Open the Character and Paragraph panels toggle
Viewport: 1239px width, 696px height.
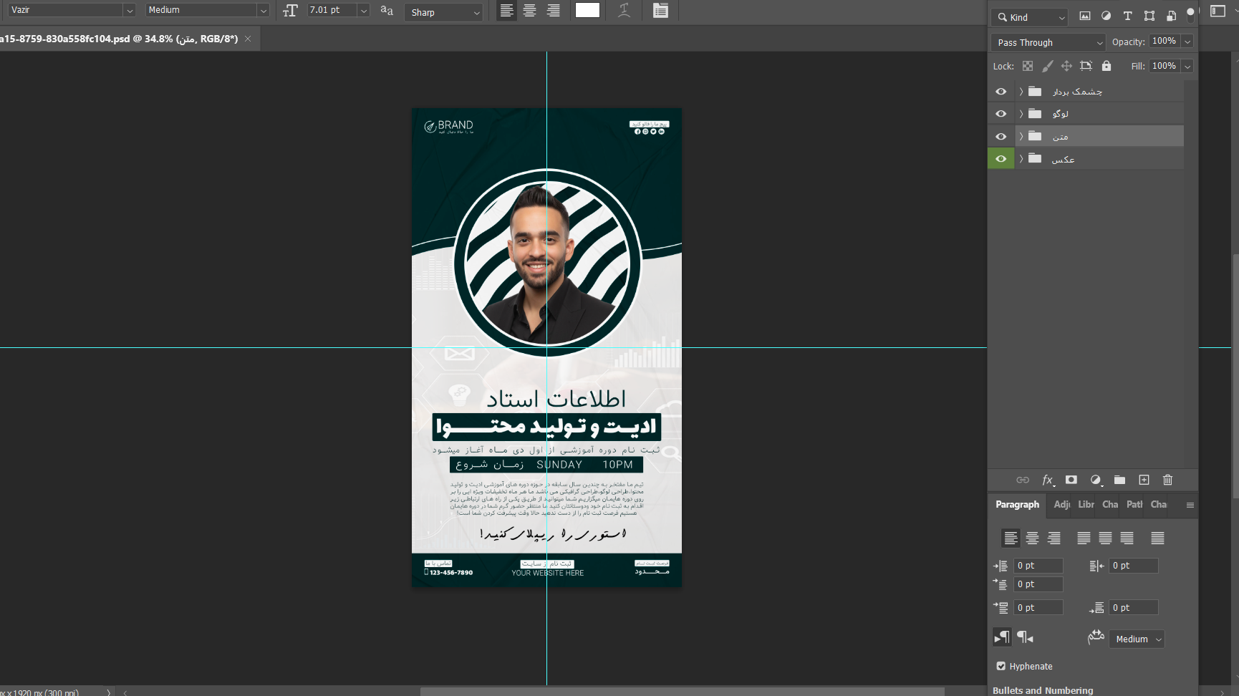(x=660, y=10)
